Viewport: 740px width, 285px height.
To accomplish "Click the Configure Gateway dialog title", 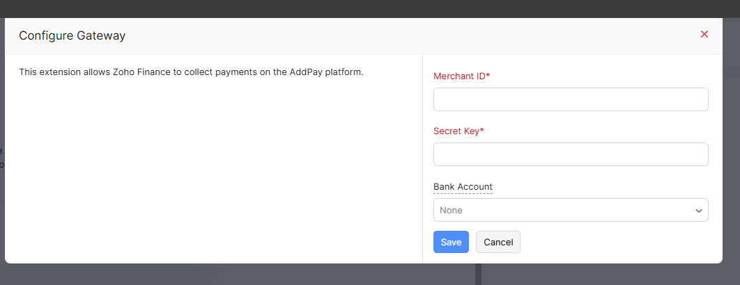I will click(x=72, y=35).
